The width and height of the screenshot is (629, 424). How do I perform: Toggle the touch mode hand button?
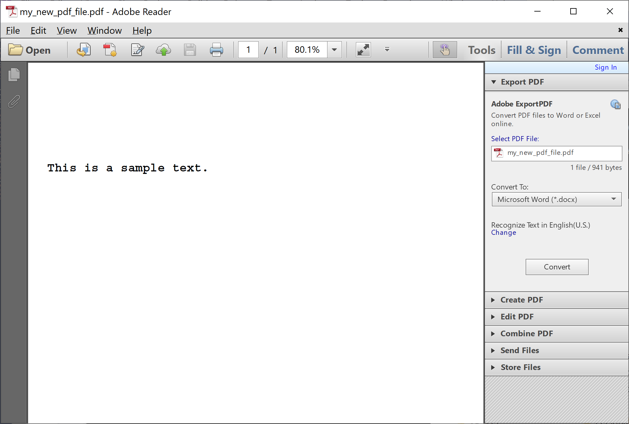point(444,50)
